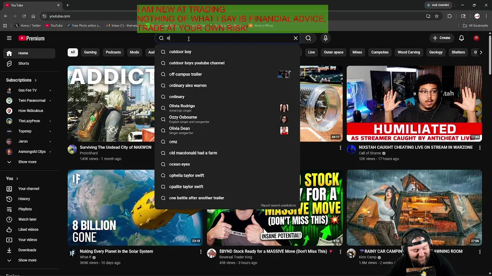This screenshot has width=492, height=276.
Task: Click the YouTube Premium logo
Action: [32, 38]
